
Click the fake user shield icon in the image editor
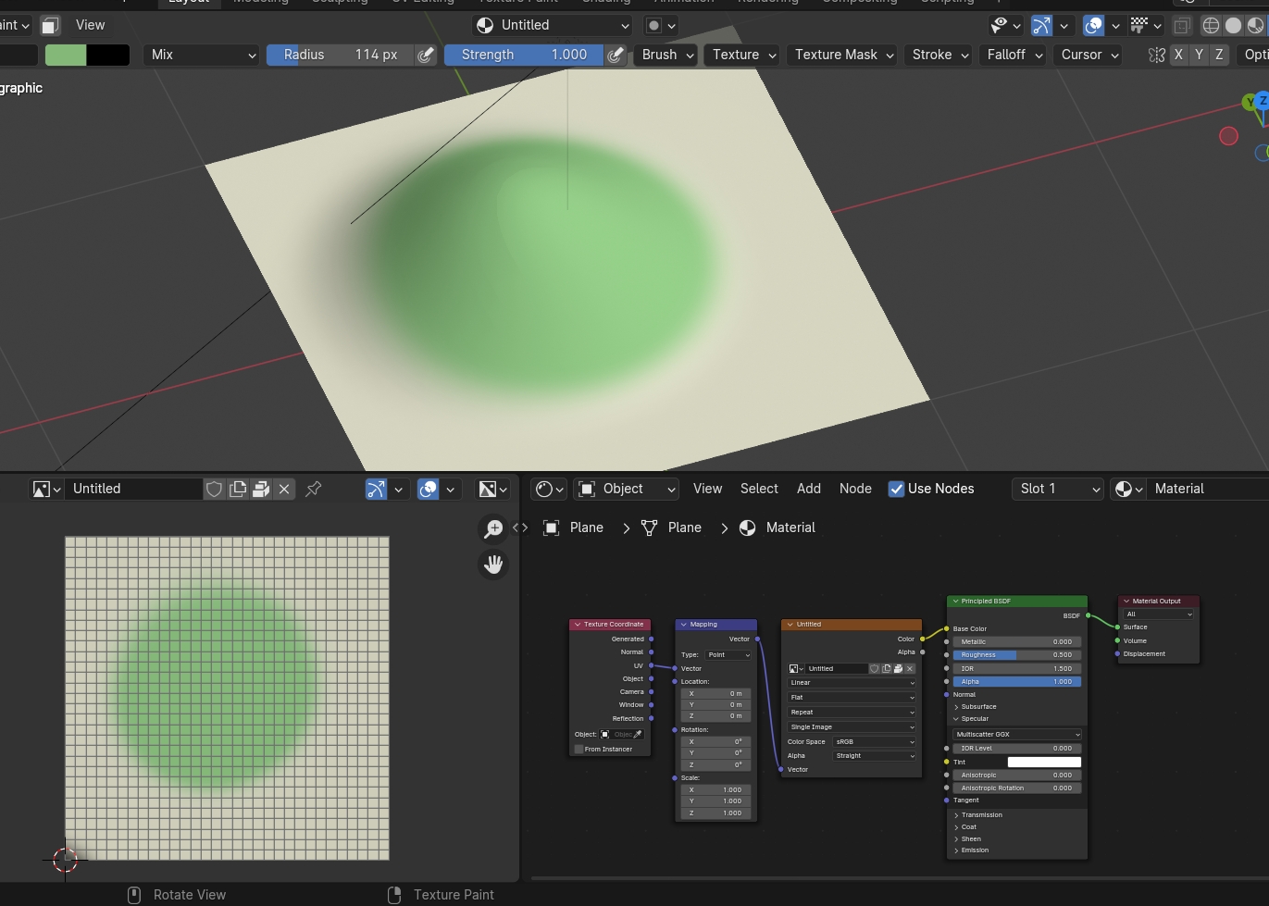click(214, 489)
